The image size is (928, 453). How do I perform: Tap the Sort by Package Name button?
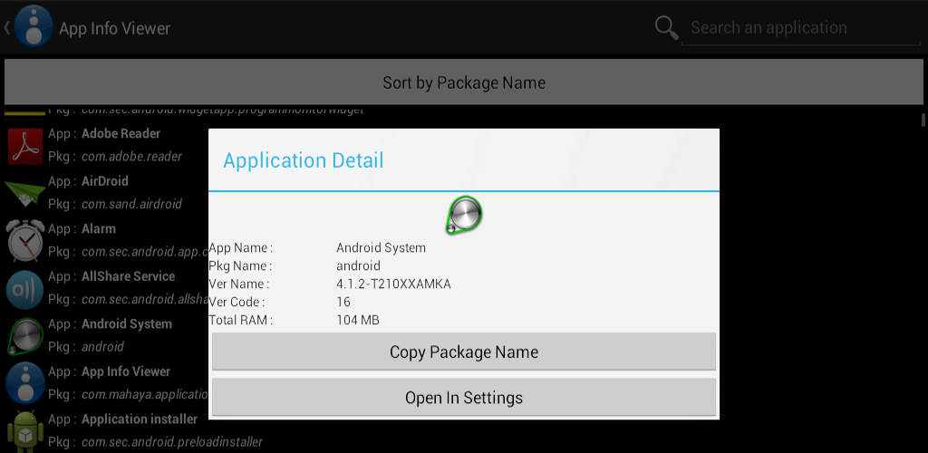point(463,82)
